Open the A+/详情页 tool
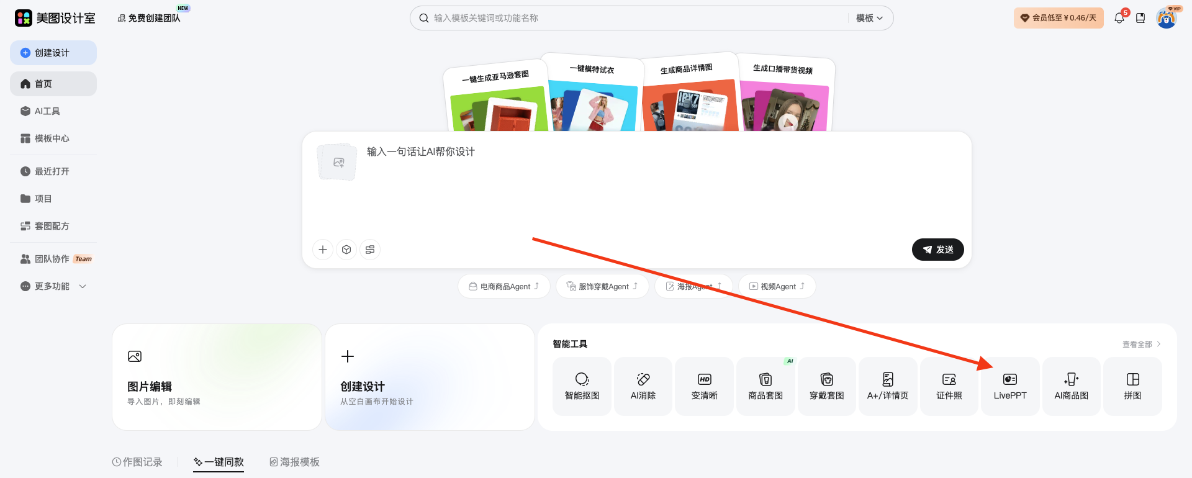This screenshot has height=478, width=1192. click(x=888, y=386)
